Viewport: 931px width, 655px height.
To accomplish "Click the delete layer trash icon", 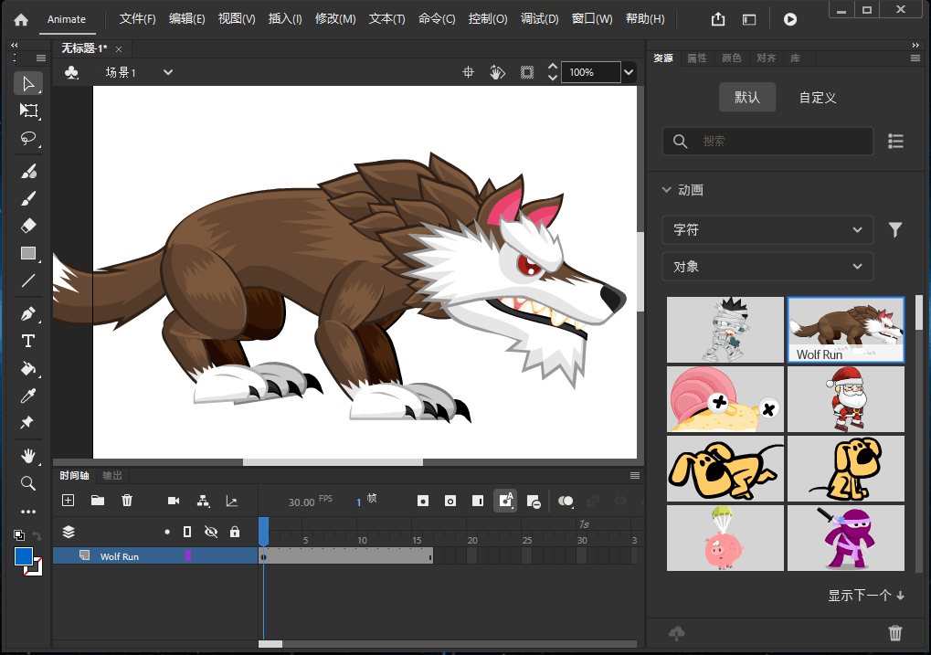I will (127, 501).
